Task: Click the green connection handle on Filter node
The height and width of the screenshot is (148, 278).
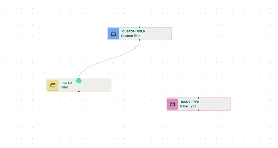Action: click(x=79, y=81)
